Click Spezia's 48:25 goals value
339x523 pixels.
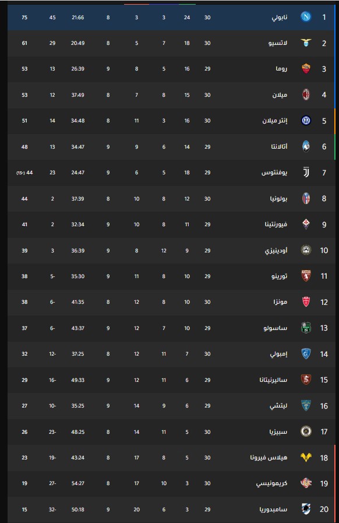pos(77,432)
